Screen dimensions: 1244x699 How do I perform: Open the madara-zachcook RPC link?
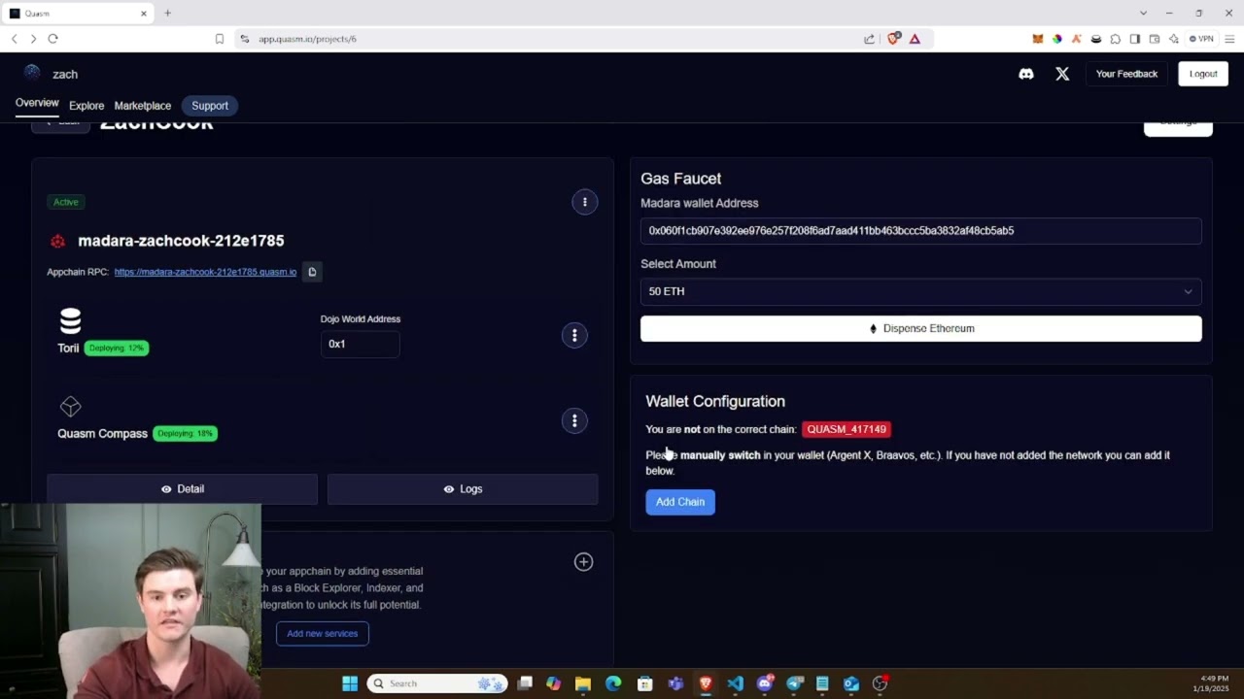click(x=205, y=272)
